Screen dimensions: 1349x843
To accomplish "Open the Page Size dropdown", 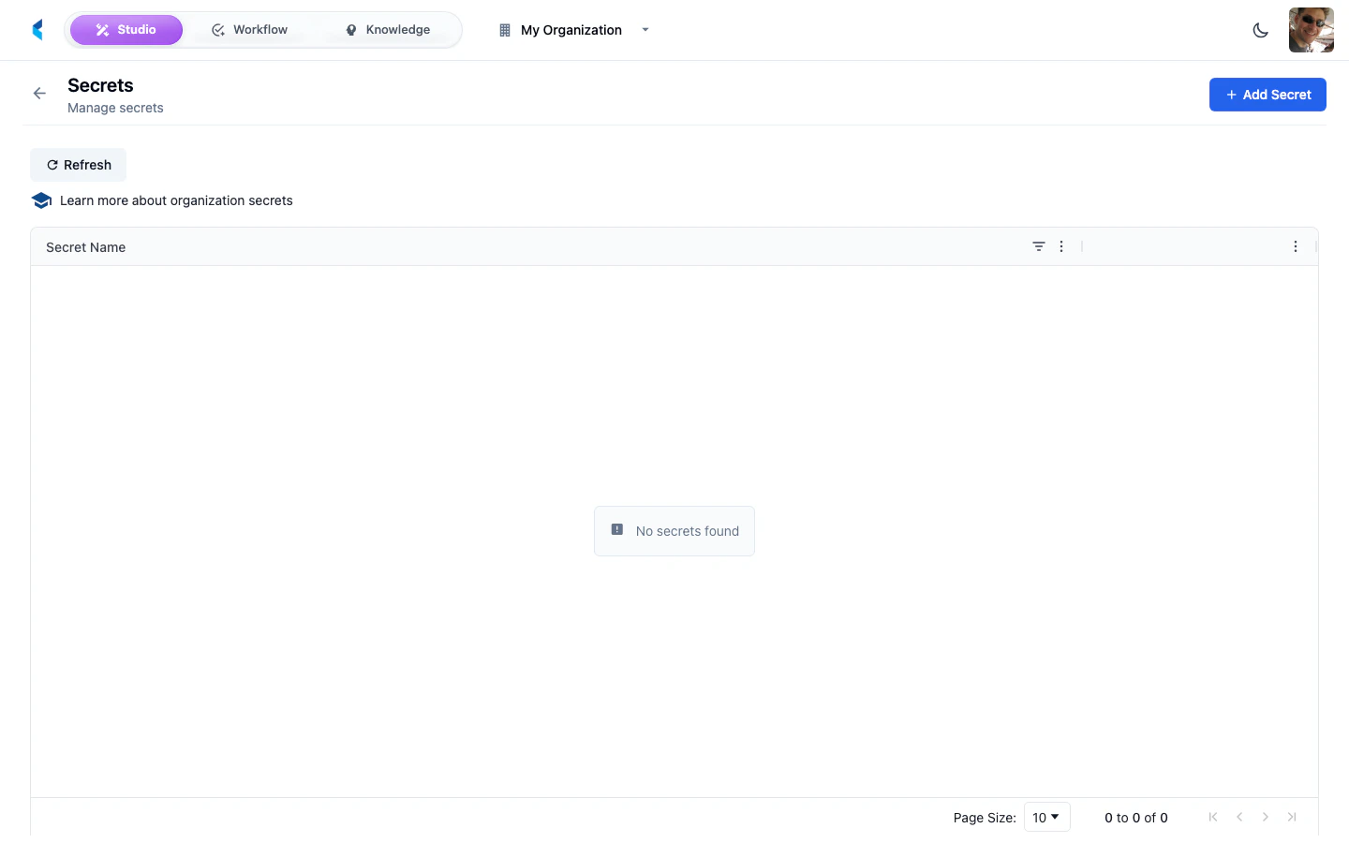I will [x=1046, y=817].
